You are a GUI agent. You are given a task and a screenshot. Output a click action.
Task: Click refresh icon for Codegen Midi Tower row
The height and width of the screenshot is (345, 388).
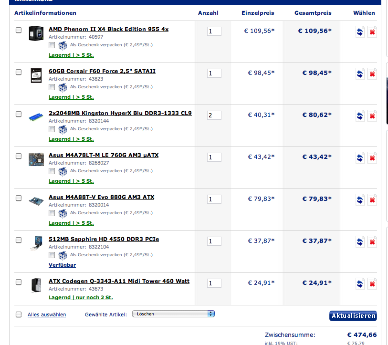[x=360, y=284]
